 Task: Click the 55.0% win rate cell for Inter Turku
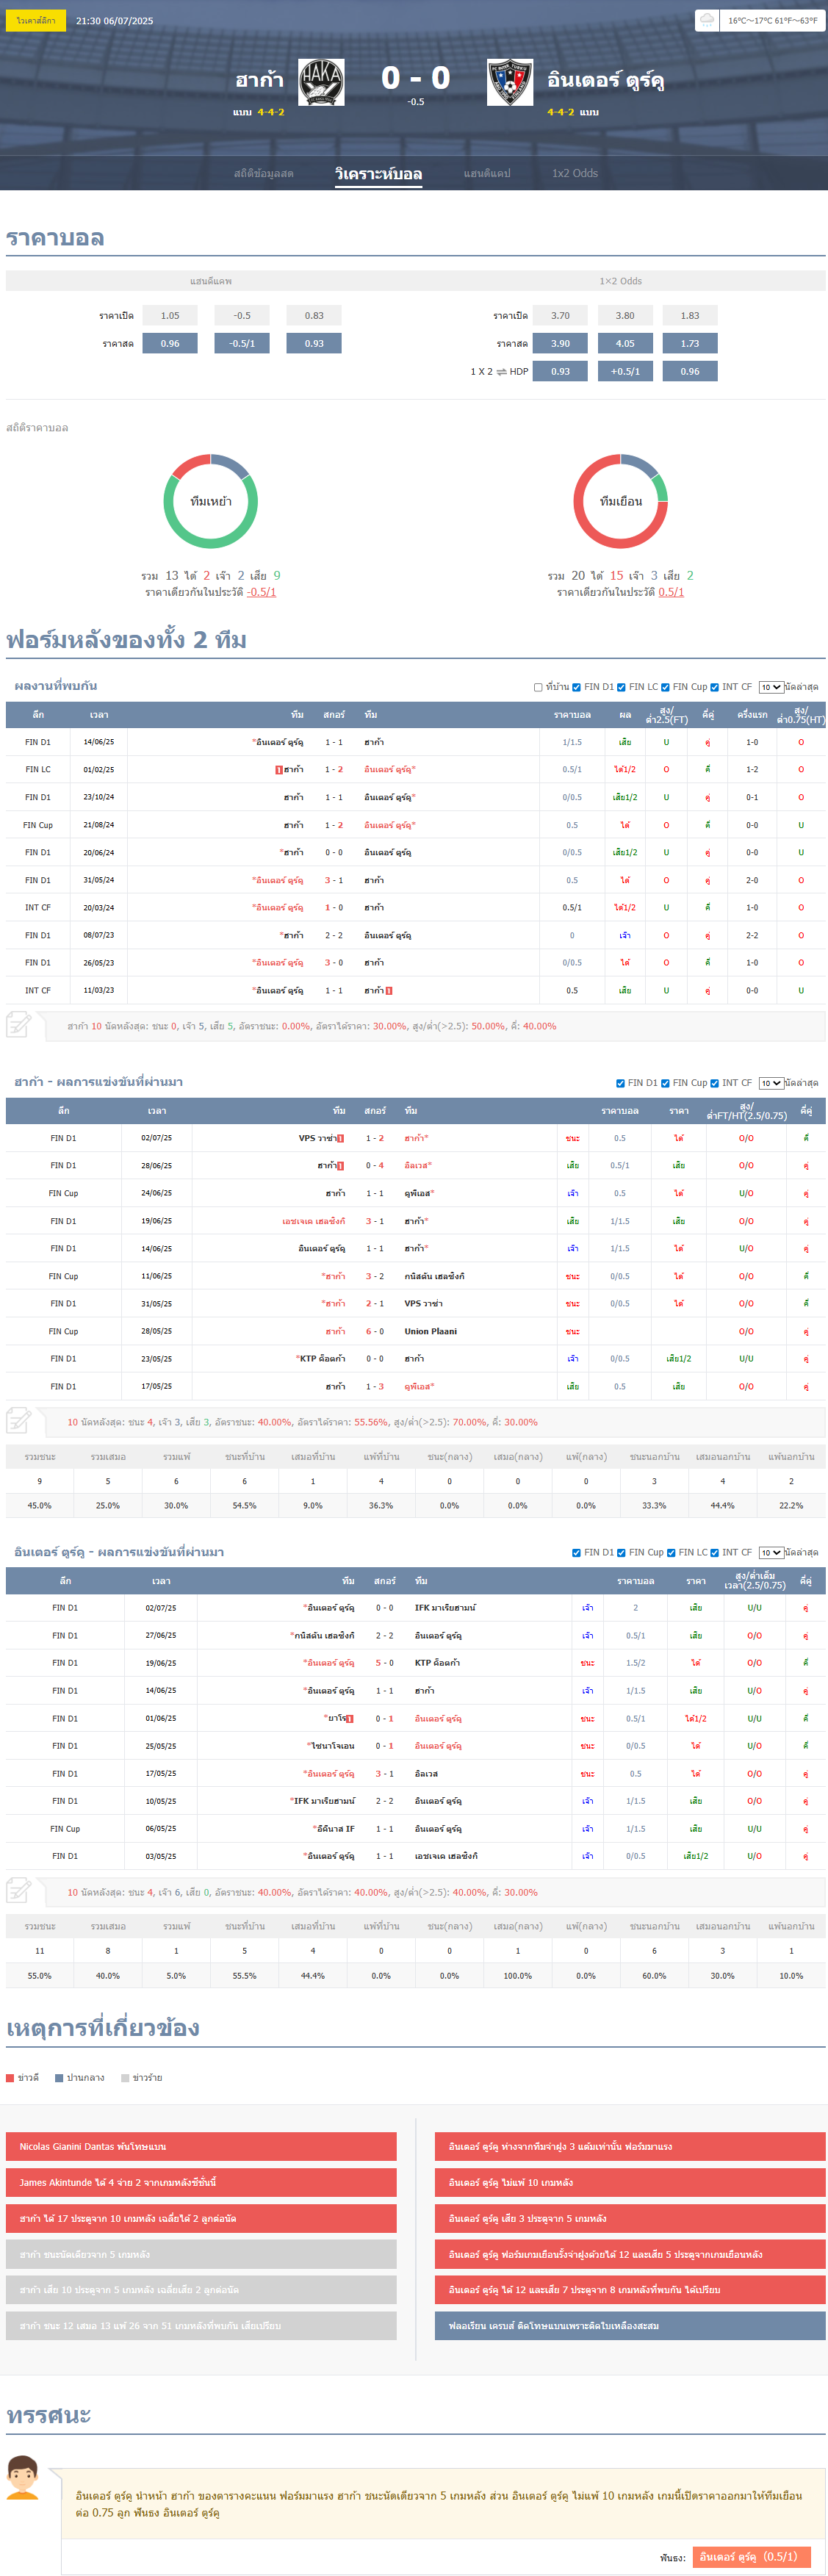coord(39,1976)
